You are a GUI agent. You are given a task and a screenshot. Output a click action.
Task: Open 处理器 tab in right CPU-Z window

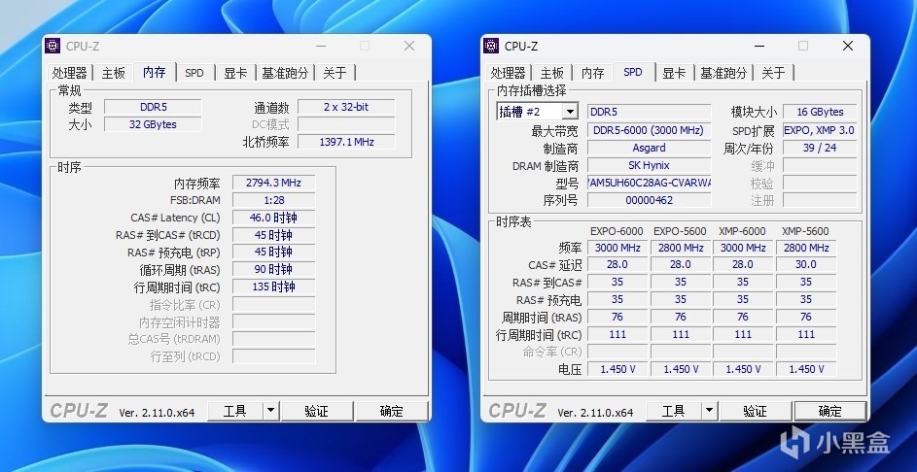(x=509, y=73)
